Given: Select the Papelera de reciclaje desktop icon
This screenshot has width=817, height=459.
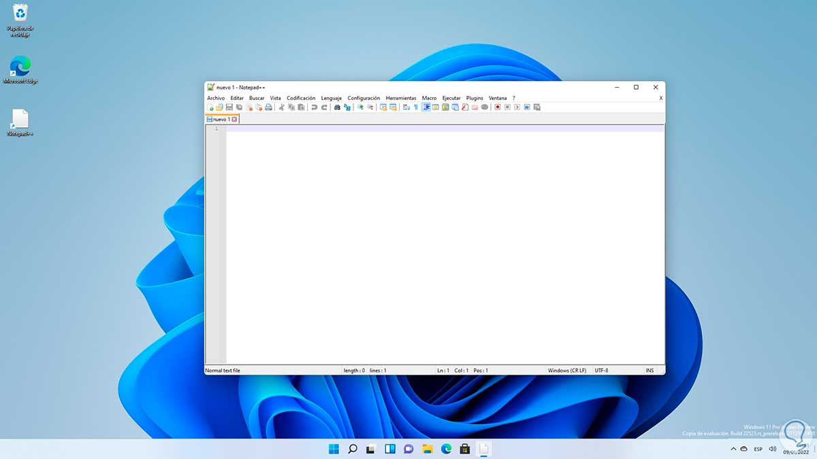Looking at the screenshot, I should point(20,20).
